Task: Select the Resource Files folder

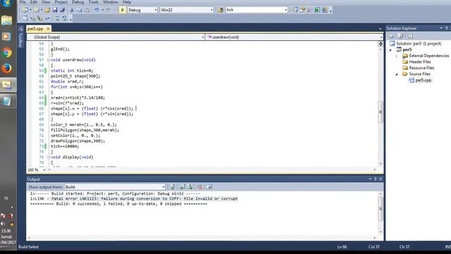Action: (421, 68)
